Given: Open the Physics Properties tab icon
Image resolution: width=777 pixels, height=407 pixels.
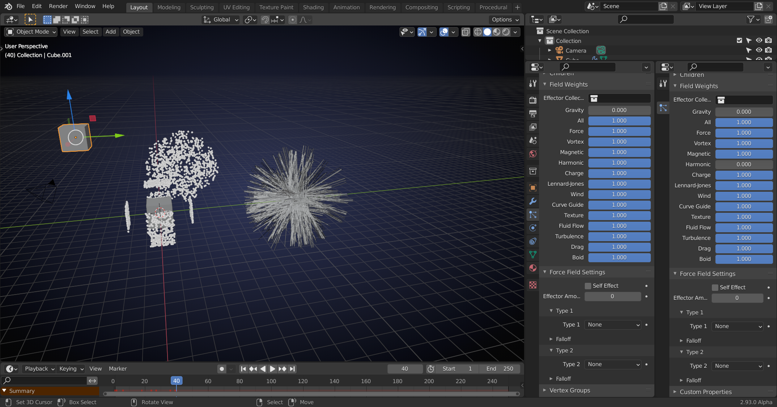Looking at the screenshot, I should tap(533, 228).
